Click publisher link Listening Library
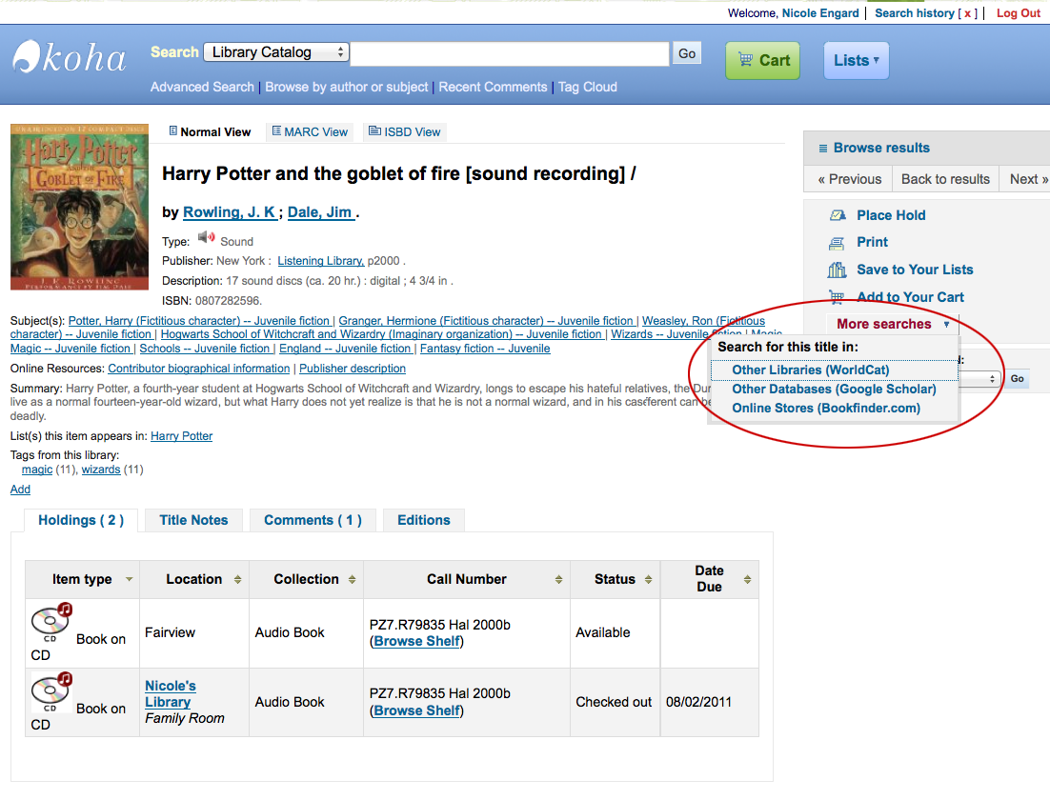This screenshot has width=1050, height=800. pyautogui.click(x=321, y=261)
